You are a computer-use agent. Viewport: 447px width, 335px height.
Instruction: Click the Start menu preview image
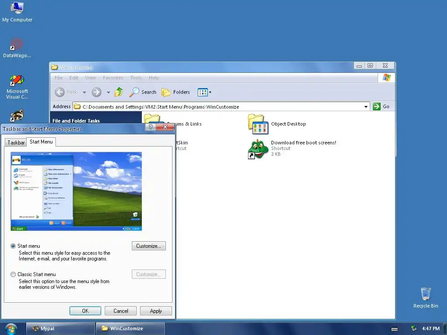pos(76,191)
